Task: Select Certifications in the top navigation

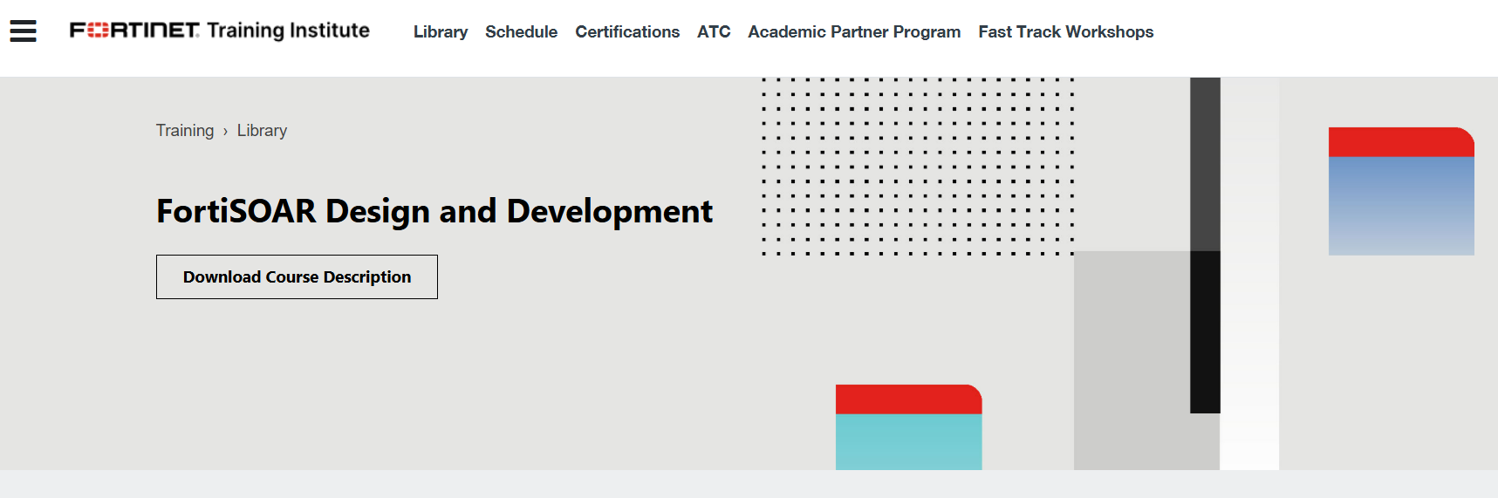Action: [x=627, y=31]
